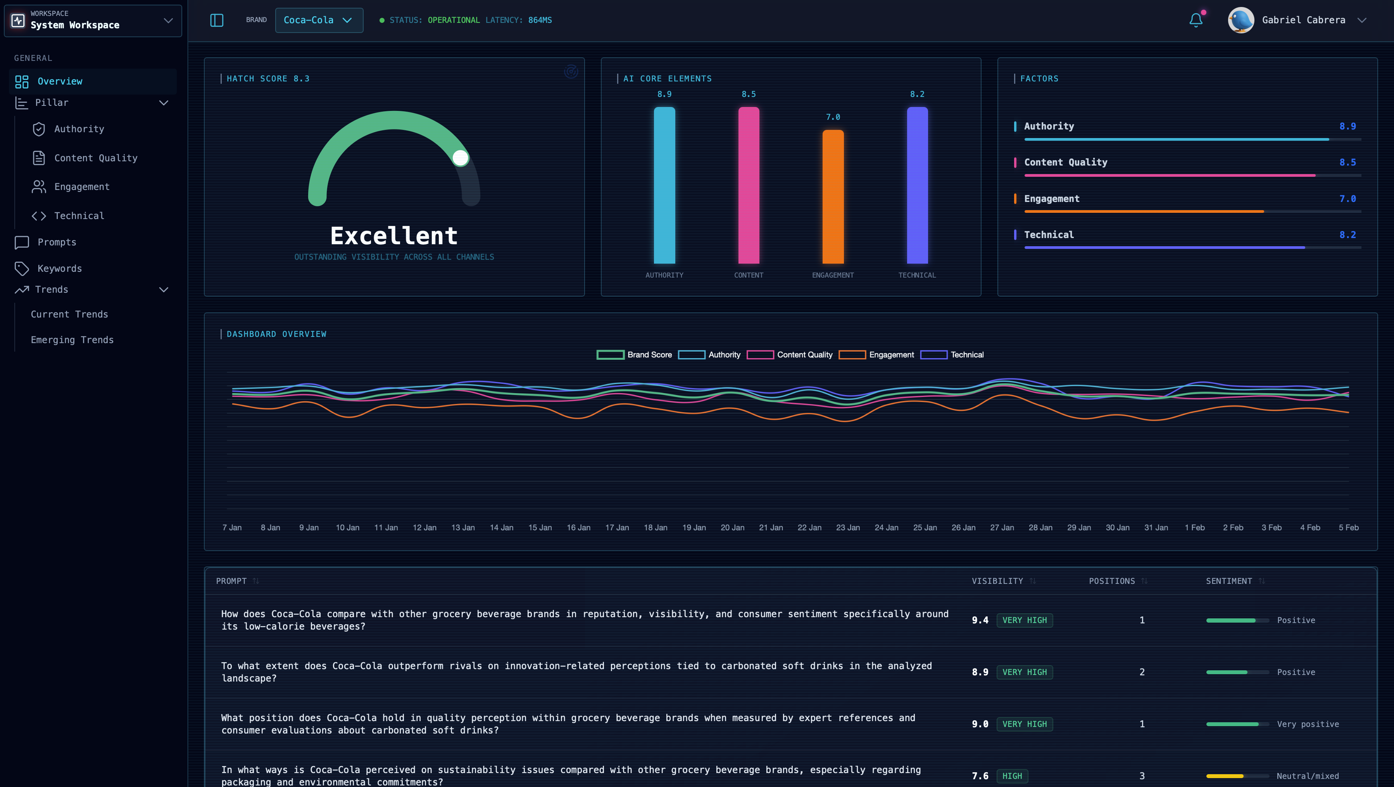This screenshot has height=787, width=1394.
Task: Click the Overview grid icon
Action: 22,82
